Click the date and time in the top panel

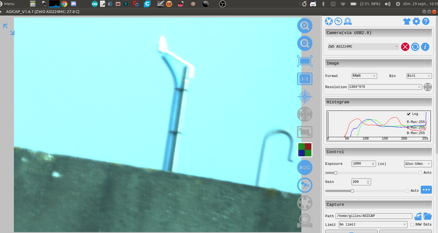pyautogui.click(x=420, y=4)
